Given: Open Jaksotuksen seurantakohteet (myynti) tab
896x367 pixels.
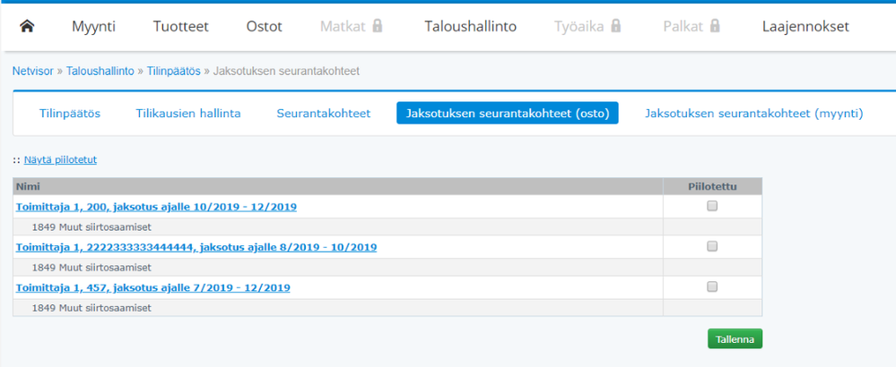Looking at the screenshot, I should point(753,114).
